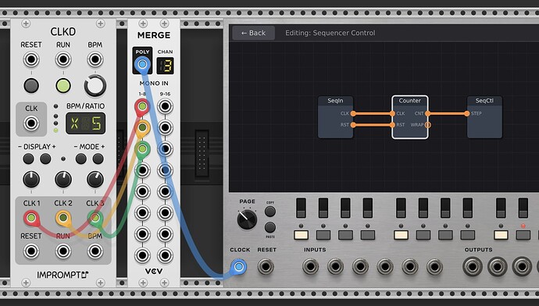Click the Back button in the editor
539x306 pixels.
point(254,33)
